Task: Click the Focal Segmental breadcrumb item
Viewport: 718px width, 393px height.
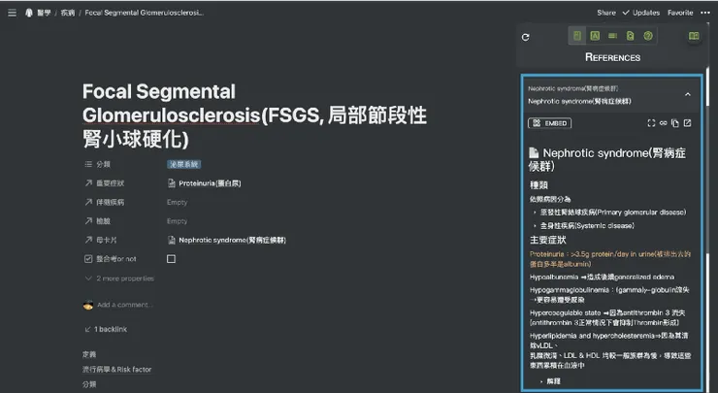Action: click(x=144, y=13)
